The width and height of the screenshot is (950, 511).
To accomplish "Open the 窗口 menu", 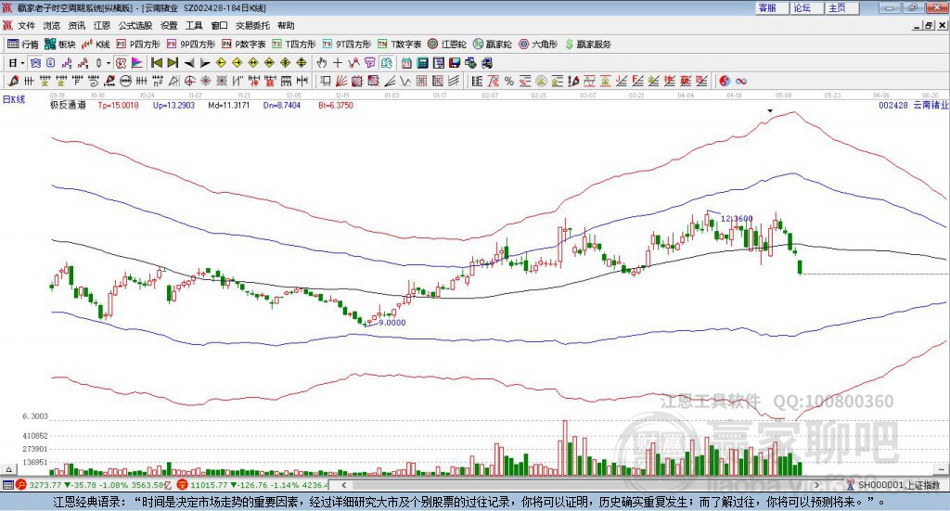I will (219, 25).
